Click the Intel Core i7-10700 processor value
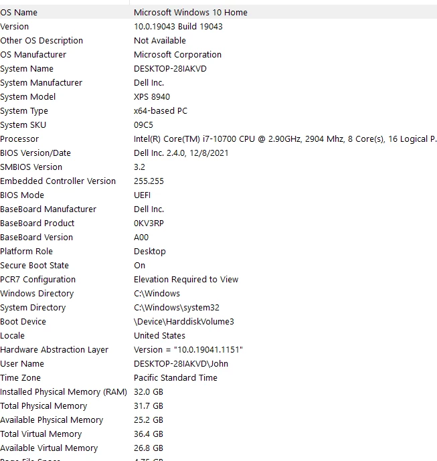 (285, 139)
